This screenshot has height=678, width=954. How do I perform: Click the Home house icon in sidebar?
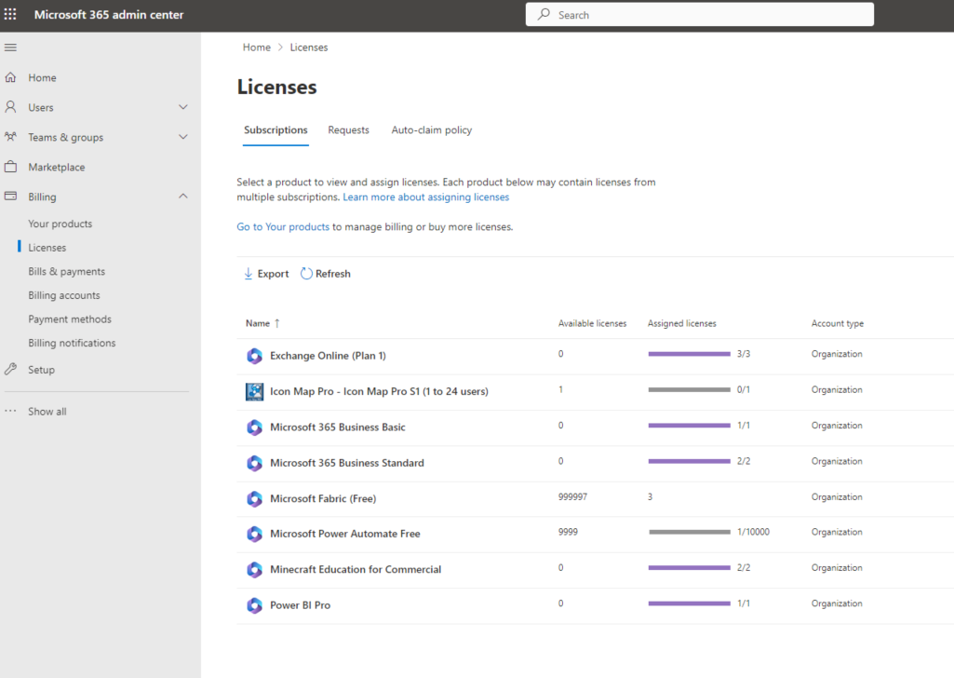coord(11,77)
